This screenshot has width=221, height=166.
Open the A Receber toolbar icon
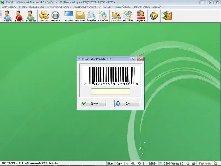[x=116, y=16]
